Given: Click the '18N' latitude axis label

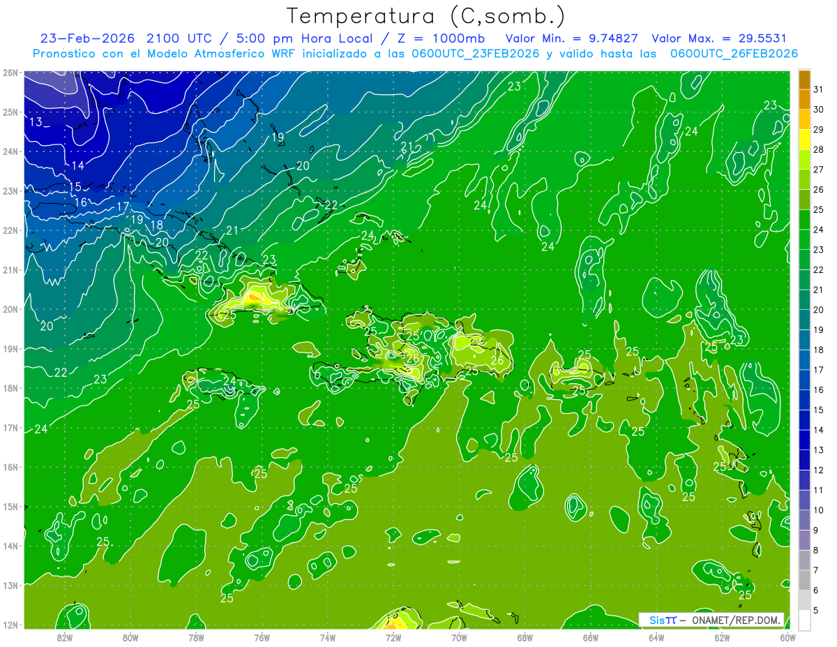Looking at the screenshot, I should 10,388.
